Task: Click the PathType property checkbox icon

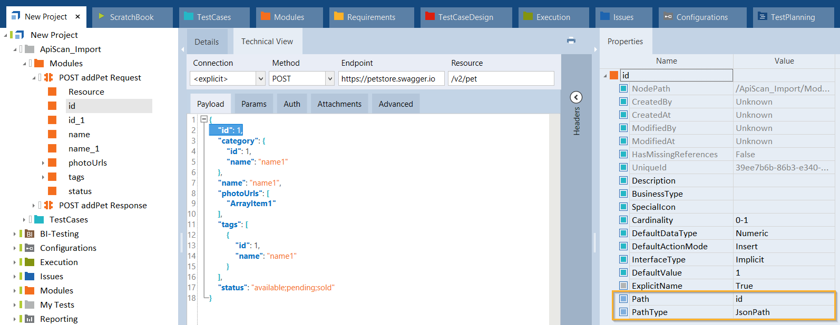Action: click(623, 312)
